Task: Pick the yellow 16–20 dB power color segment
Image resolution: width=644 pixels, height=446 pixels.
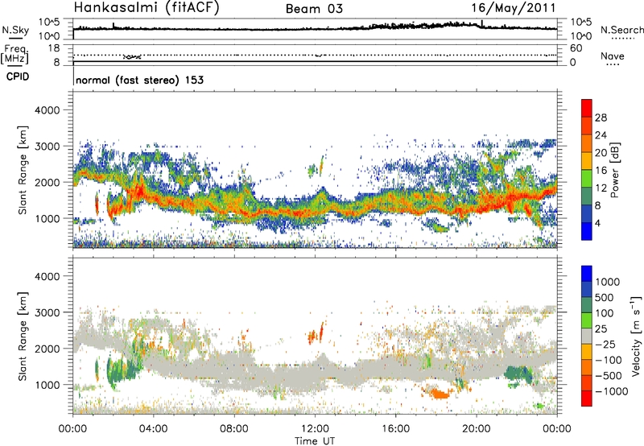Action: click(x=587, y=161)
